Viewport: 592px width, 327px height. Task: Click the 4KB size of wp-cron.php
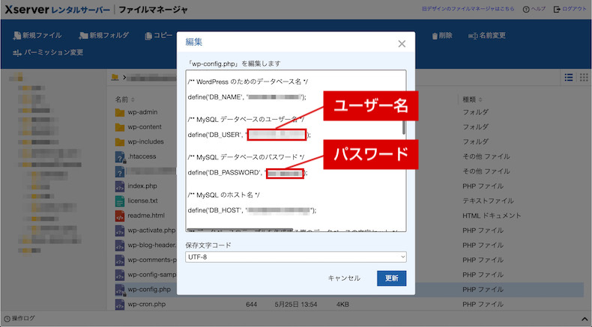click(342, 305)
